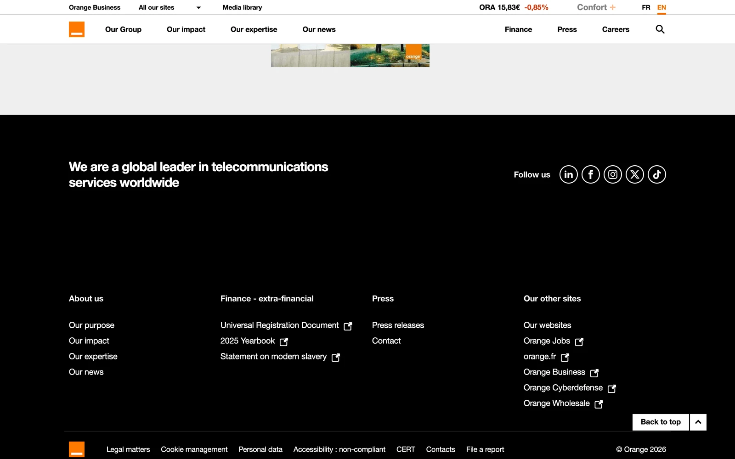Open Orange's LinkedIn page icon
This screenshot has width=735, height=459.
[569, 174]
